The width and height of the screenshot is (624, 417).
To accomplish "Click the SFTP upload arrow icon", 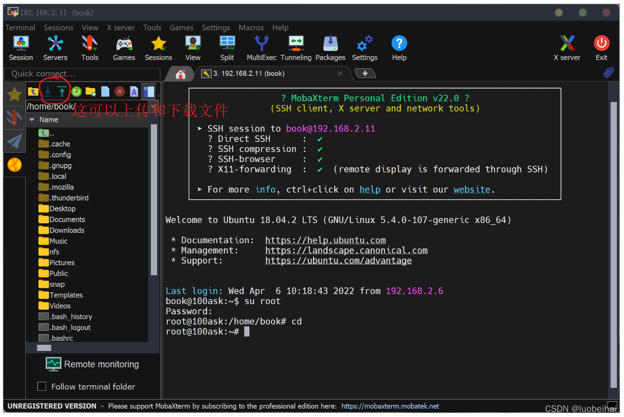I will pyautogui.click(x=61, y=91).
